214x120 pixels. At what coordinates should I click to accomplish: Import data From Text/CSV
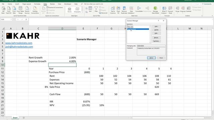tap(9, 10)
